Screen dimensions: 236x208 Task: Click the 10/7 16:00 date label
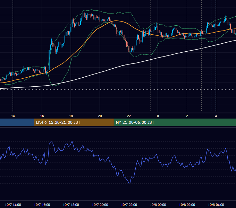click(42, 205)
